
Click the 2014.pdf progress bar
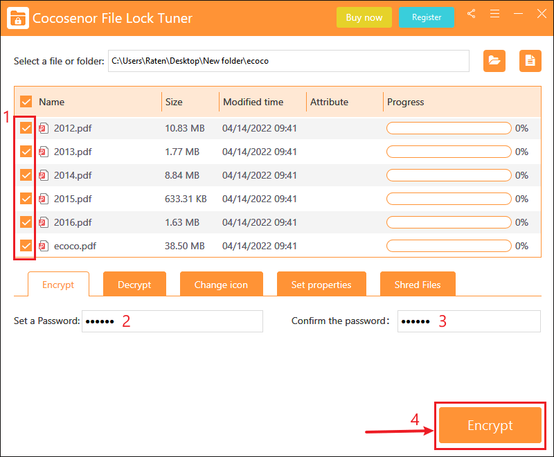[449, 175]
